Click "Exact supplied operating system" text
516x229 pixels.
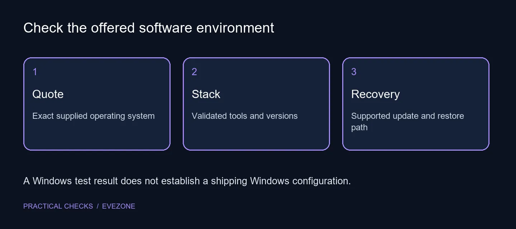tap(94, 116)
